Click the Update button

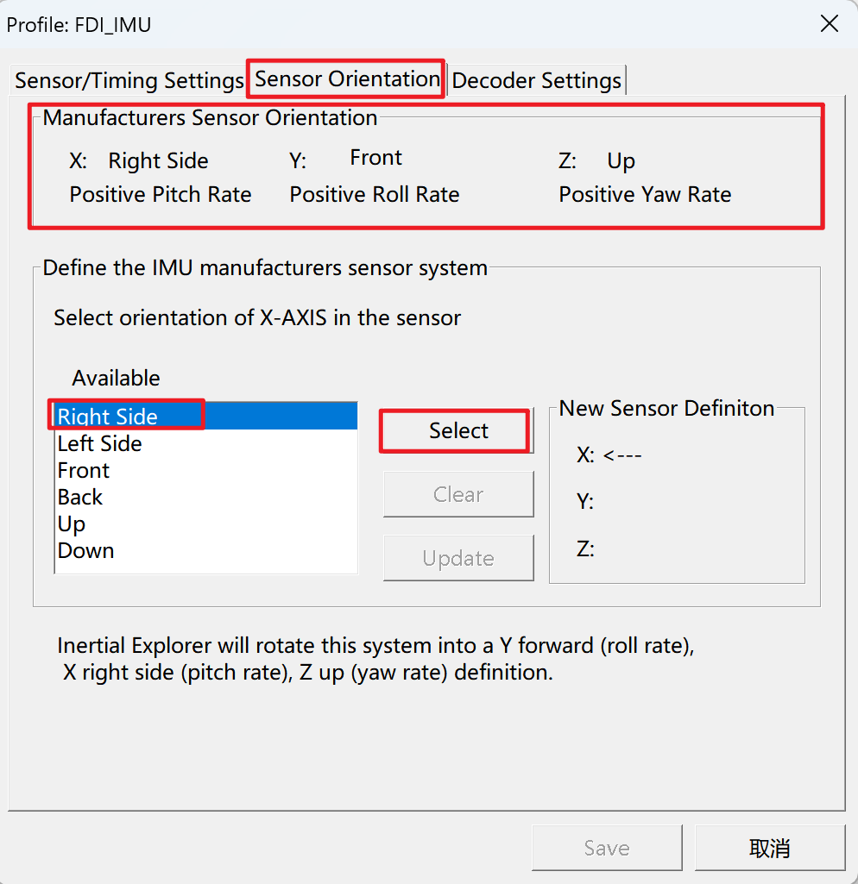pyautogui.click(x=458, y=558)
